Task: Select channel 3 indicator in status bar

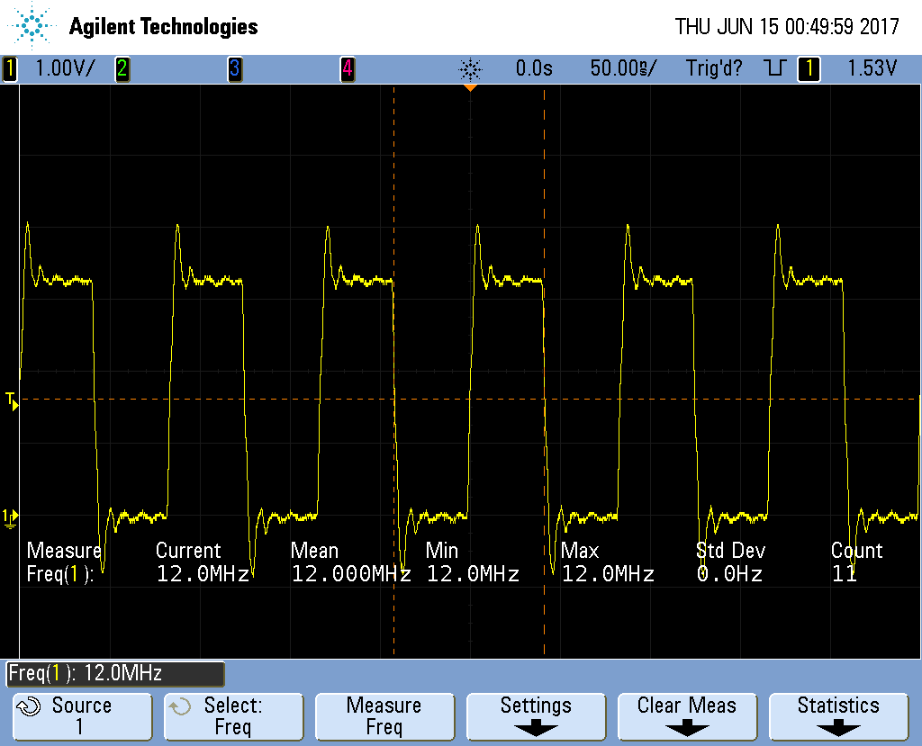Action: [x=235, y=68]
